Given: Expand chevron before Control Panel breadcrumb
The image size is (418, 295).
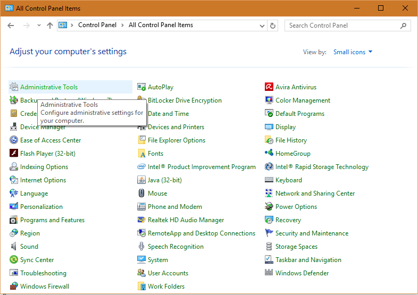Looking at the screenshot, I should tap(72, 26).
